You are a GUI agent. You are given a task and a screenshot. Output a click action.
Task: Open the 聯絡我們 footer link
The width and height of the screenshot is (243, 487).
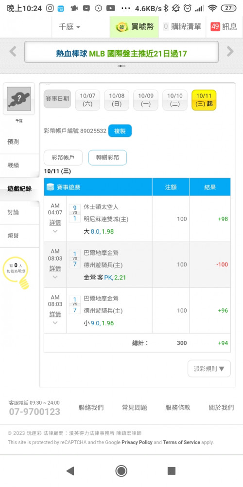(x=91, y=408)
